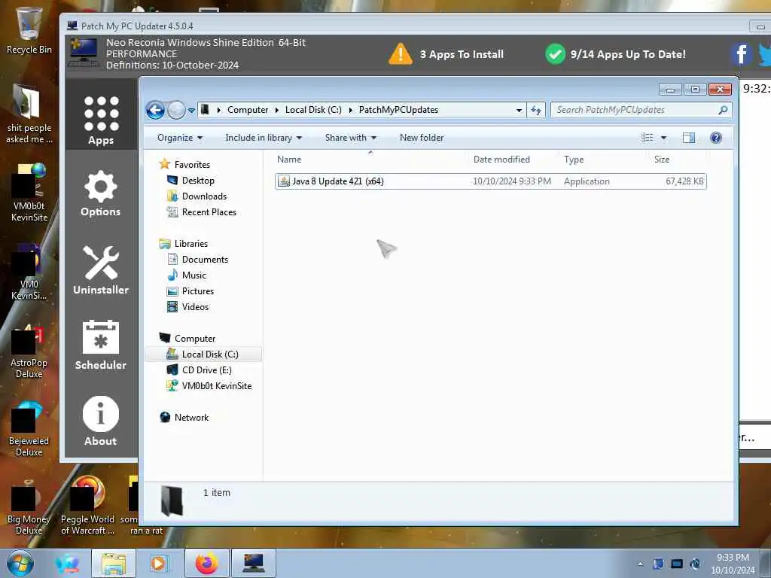The image size is (771, 578).
Task: Show hidden tray icons arrow
Action: point(640,564)
